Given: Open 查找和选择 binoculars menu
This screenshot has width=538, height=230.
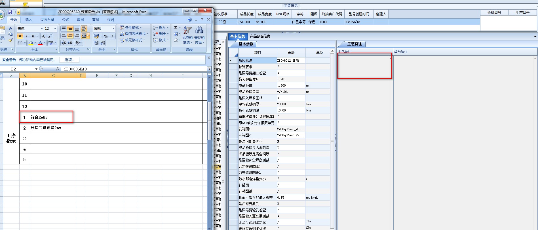Looking at the screenshot, I should click(x=199, y=35).
